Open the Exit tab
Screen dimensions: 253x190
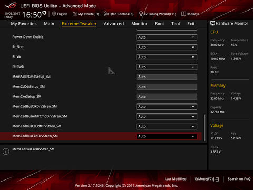(x=191, y=24)
